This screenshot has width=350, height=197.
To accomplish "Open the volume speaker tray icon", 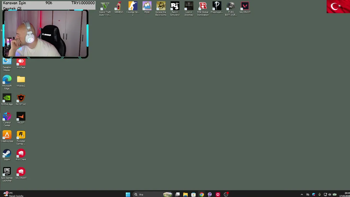I will (x=329, y=195).
